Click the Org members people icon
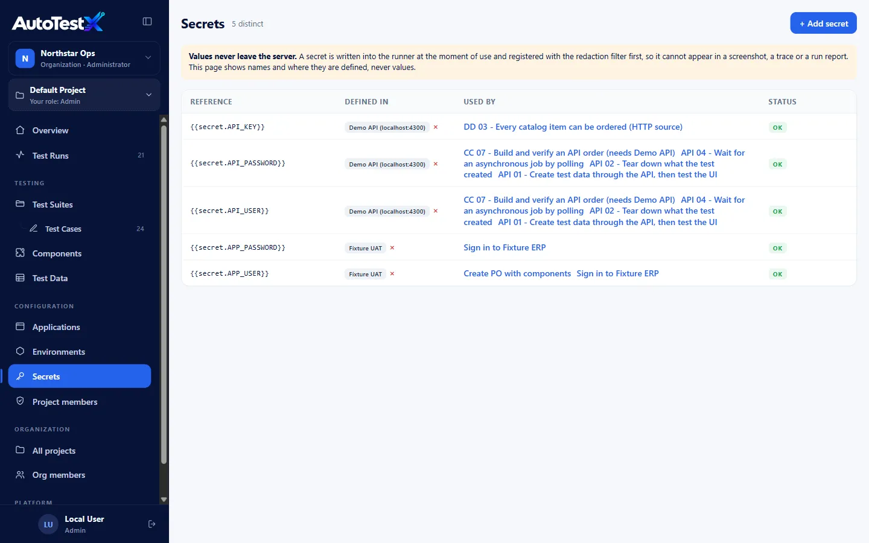Viewport: 869px width, 543px height. point(20,475)
